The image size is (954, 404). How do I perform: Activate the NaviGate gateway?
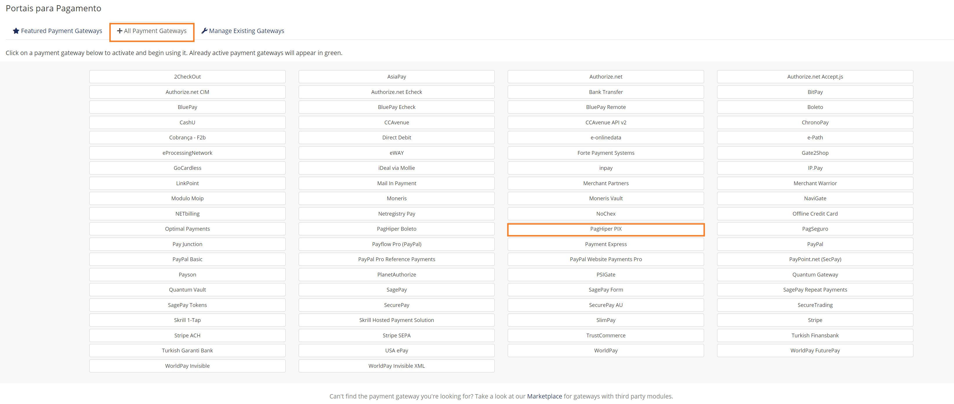pos(815,199)
